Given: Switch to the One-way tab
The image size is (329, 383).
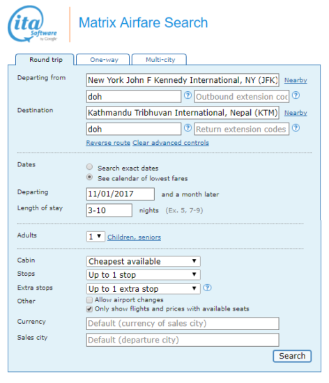Looking at the screenshot, I should point(103,60).
